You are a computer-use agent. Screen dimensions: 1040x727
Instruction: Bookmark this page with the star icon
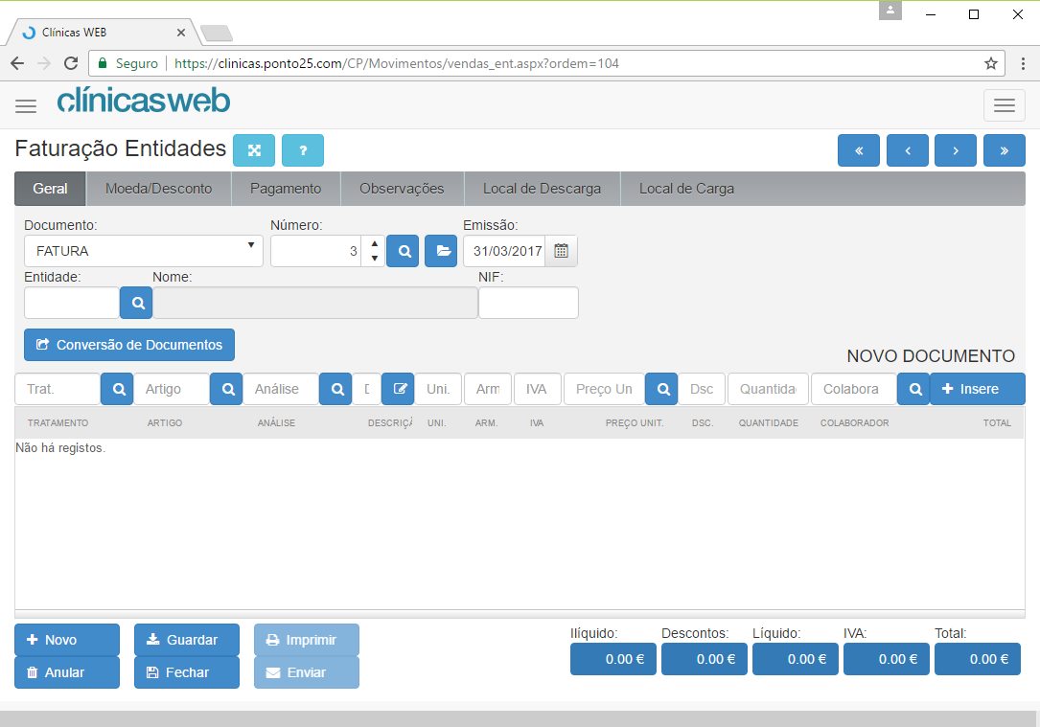click(991, 63)
